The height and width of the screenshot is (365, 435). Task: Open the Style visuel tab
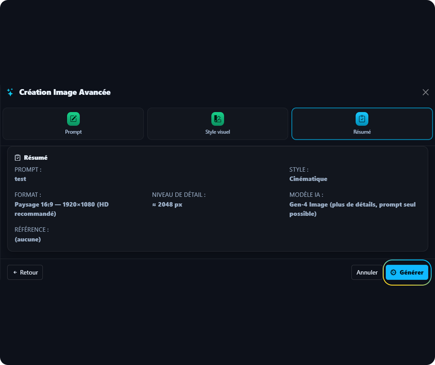click(x=217, y=124)
